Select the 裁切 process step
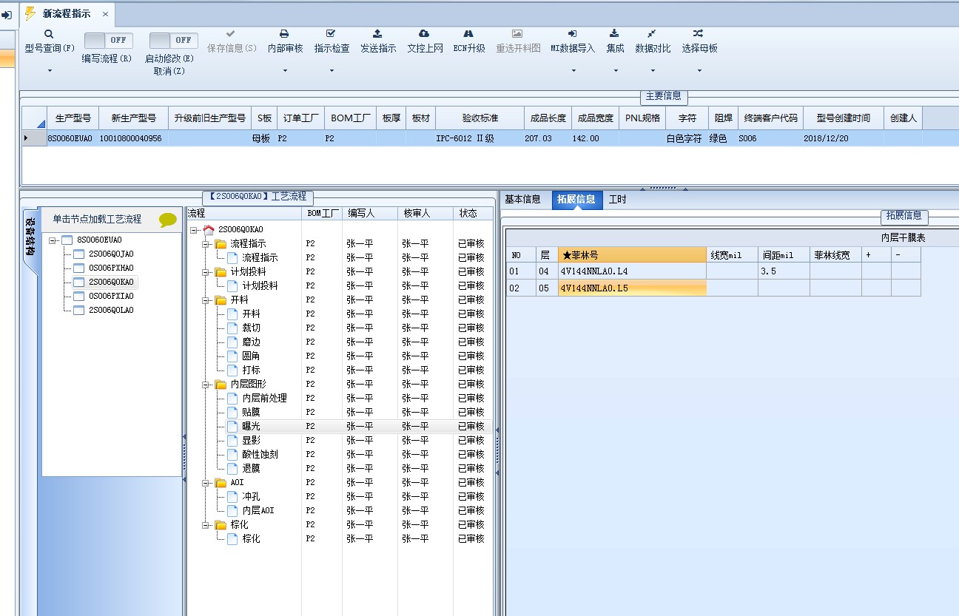Screen dimensions: 959x616 [x=252, y=328]
